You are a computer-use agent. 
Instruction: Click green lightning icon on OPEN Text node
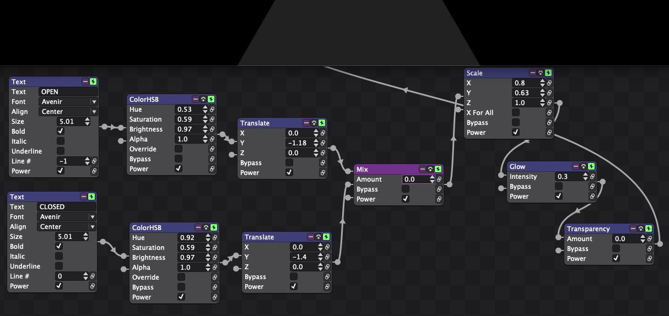pos(93,81)
